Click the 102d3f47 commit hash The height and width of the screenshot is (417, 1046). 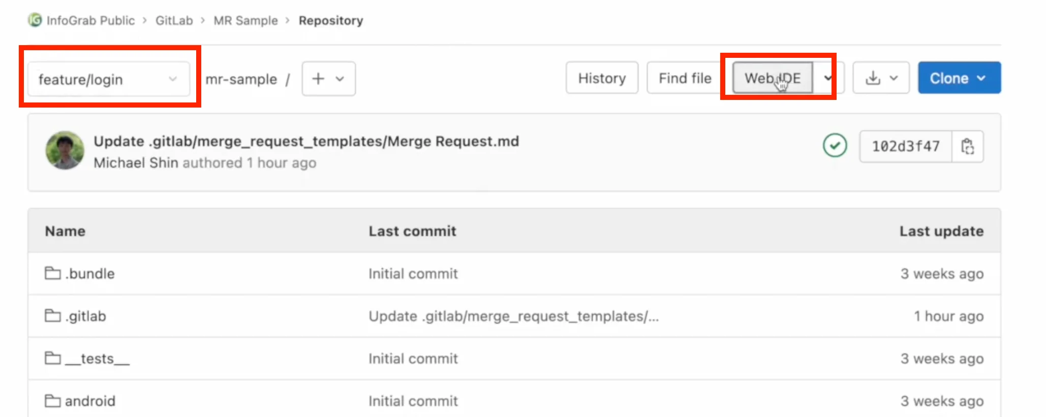[905, 147]
